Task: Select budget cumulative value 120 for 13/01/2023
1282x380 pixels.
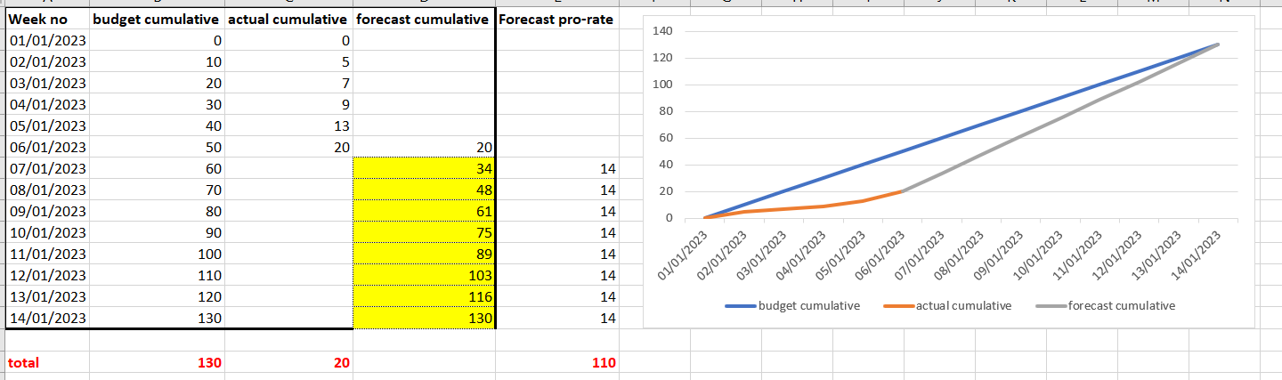Action: [x=157, y=296]
